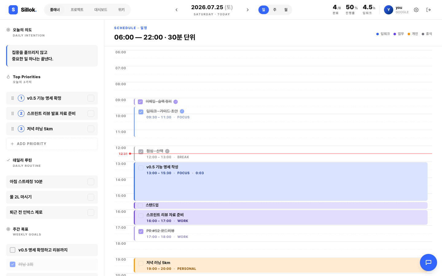Uncheck the 이메일·슬랙 정리 schedule item
442x276 pixels.
tap(140, 102)
